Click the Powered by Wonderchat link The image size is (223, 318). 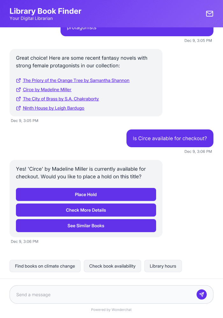click(111, 309)
